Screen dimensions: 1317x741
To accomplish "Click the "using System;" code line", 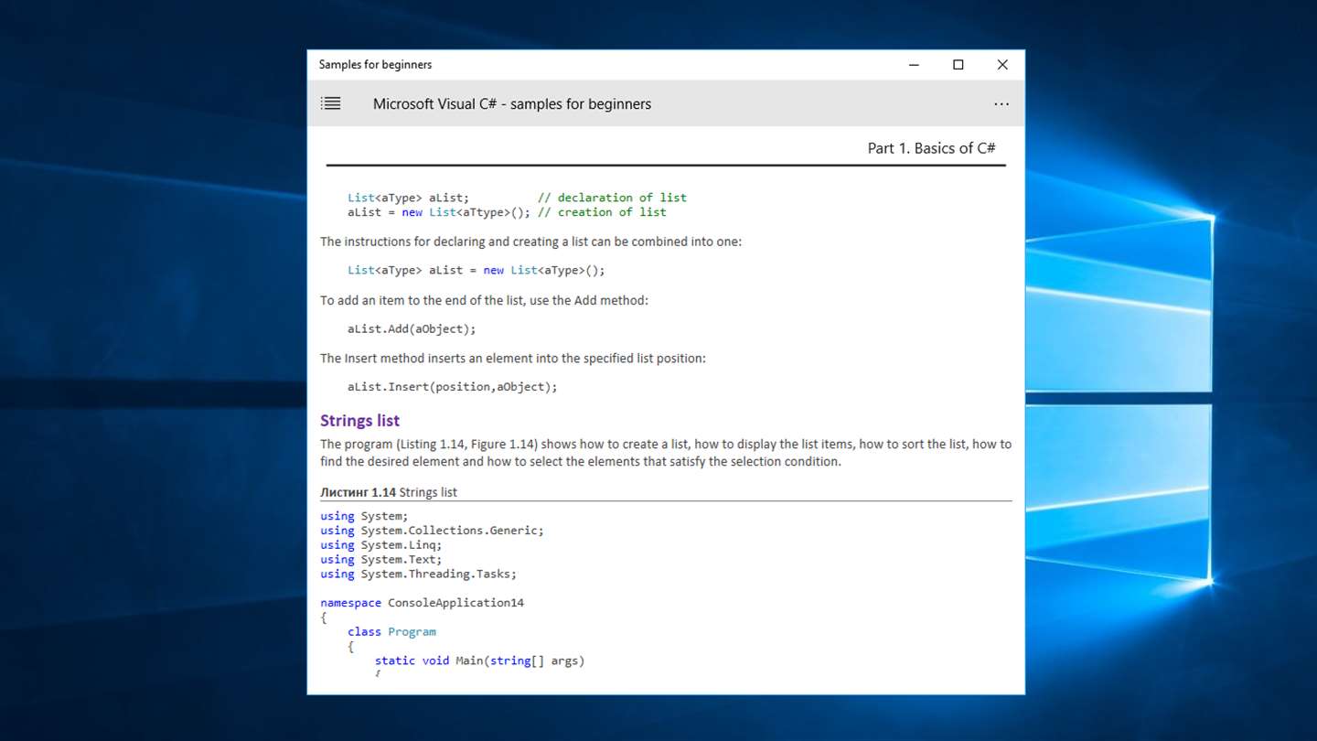I will [x=364, y=516].
